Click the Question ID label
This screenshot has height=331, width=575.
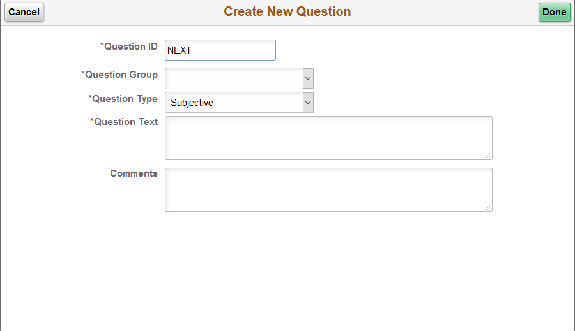[128, 47]
